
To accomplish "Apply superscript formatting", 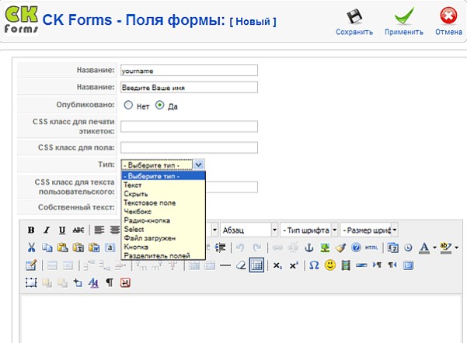I will coord(294,265).
